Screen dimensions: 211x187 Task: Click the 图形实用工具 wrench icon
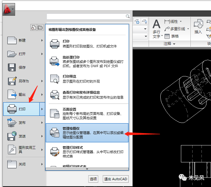pyautogui.click(x=12, y=149)
